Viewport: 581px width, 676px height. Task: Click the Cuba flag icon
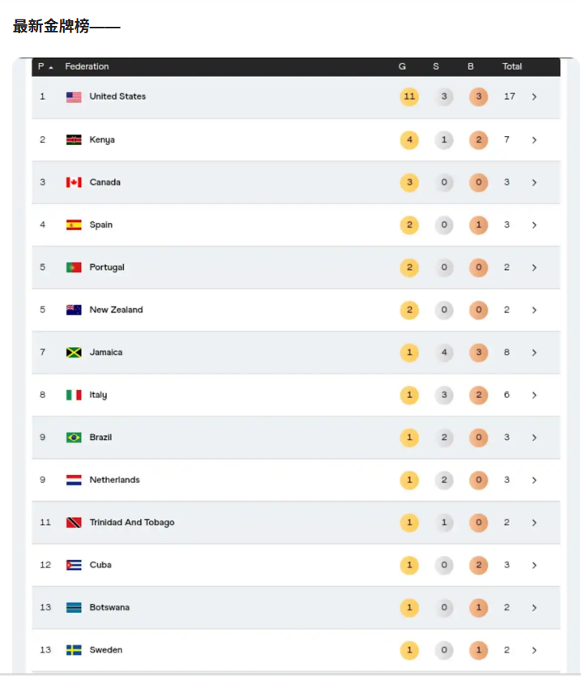point(74,565)
